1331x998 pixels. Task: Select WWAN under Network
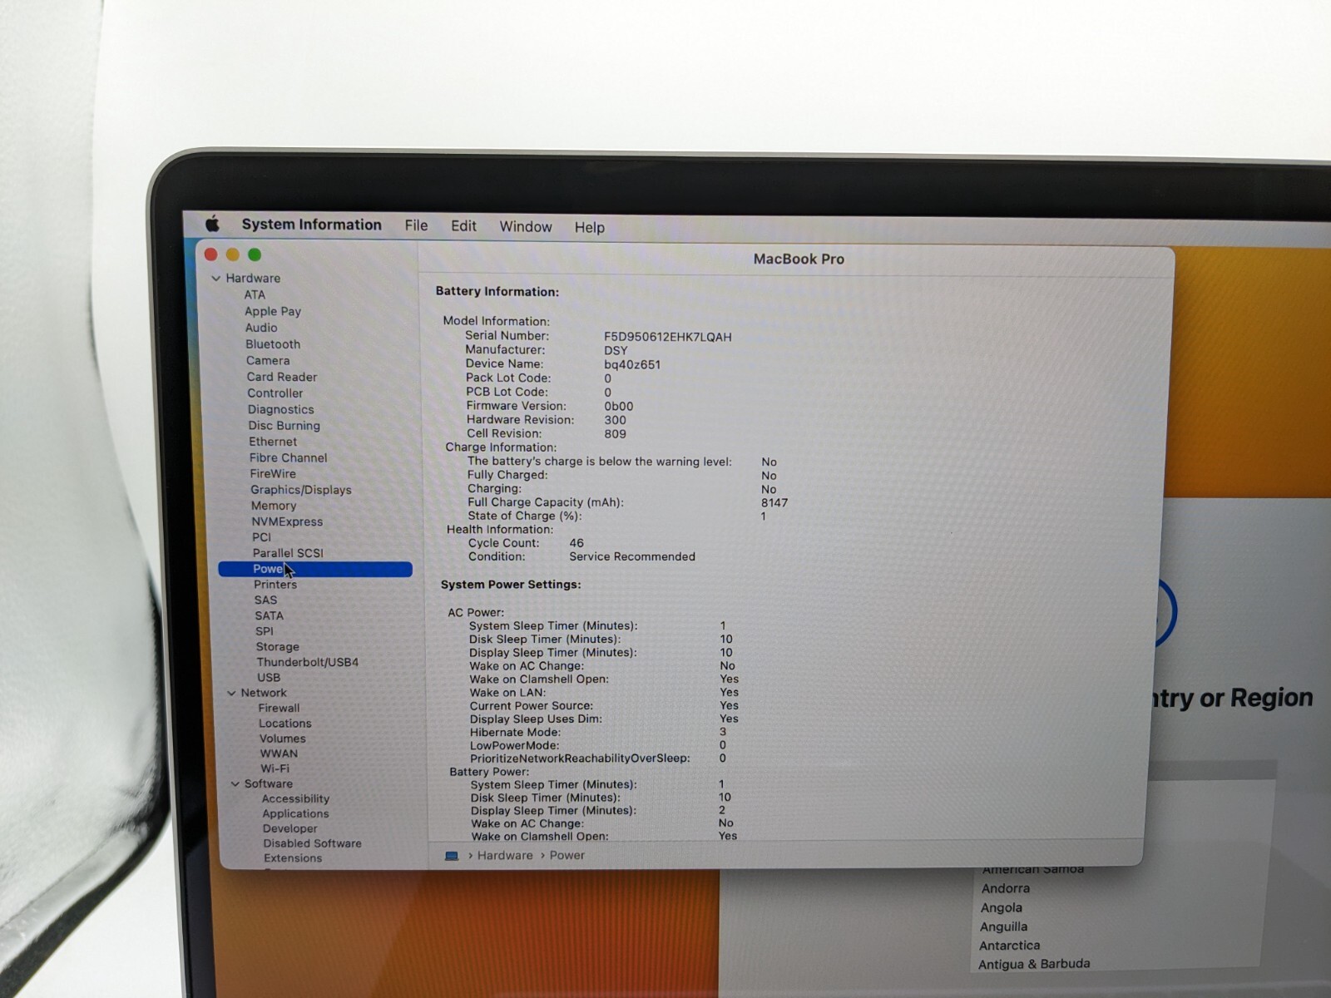pyautogui.click(x=279, y=753)
